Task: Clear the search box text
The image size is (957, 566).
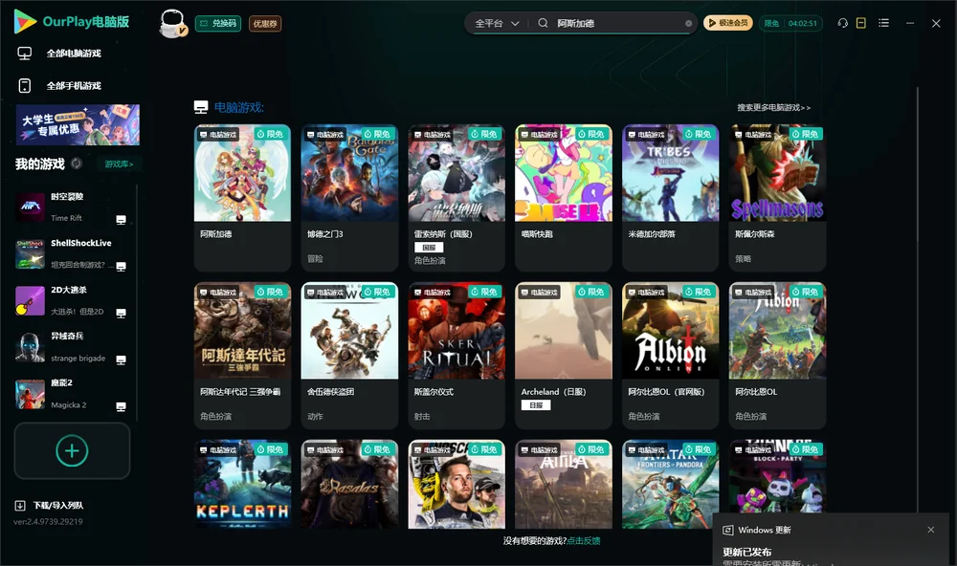Action: click(x=688, y=23)
